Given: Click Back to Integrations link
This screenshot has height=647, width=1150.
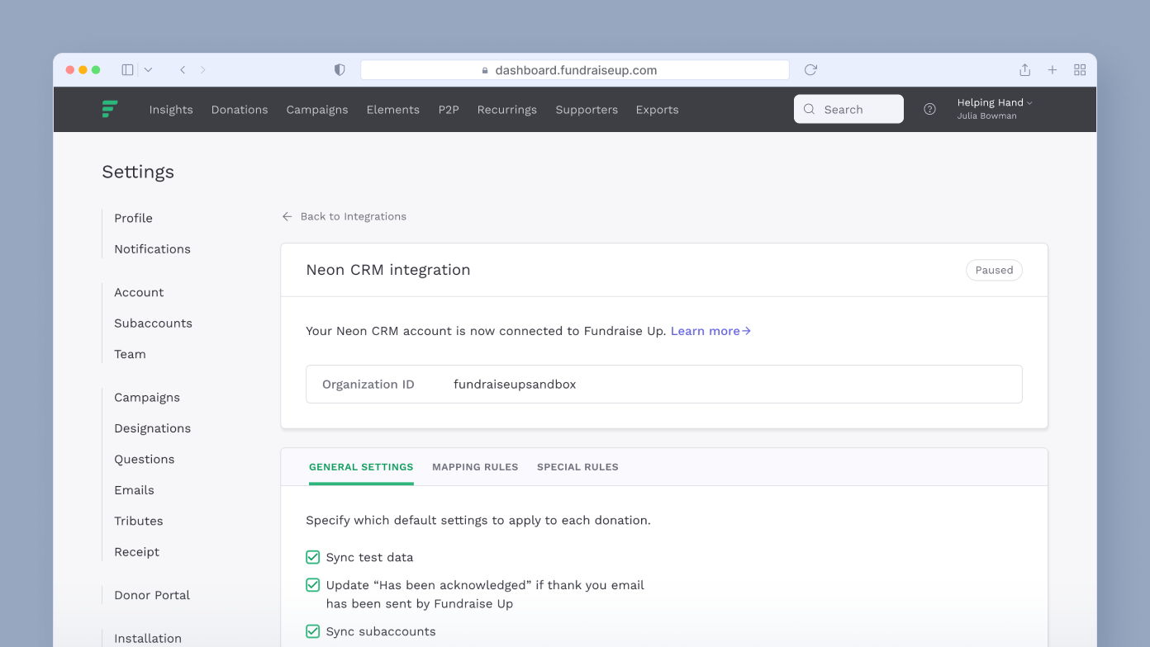Looking at the screenshot, I should click(345, 216).
